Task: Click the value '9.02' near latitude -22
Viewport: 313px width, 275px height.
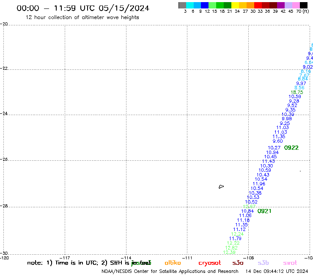Action: pyautogui.click(x=308, y=67)
